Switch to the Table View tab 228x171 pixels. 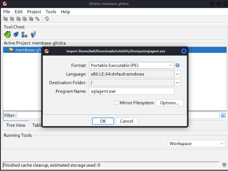coord(37,125)
